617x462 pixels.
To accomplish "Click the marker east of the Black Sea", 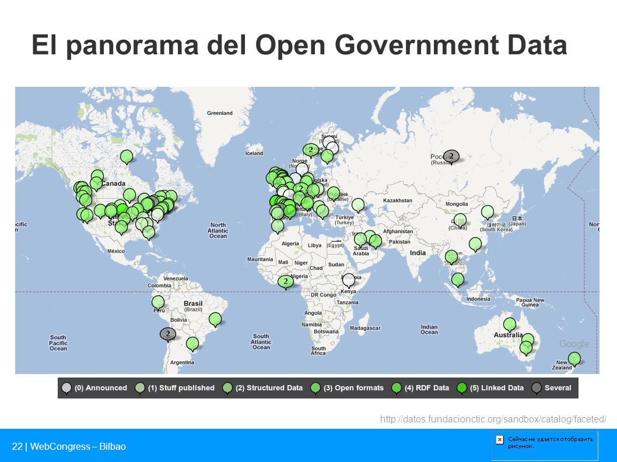I will pyautogui.click(x=358, y=204).
